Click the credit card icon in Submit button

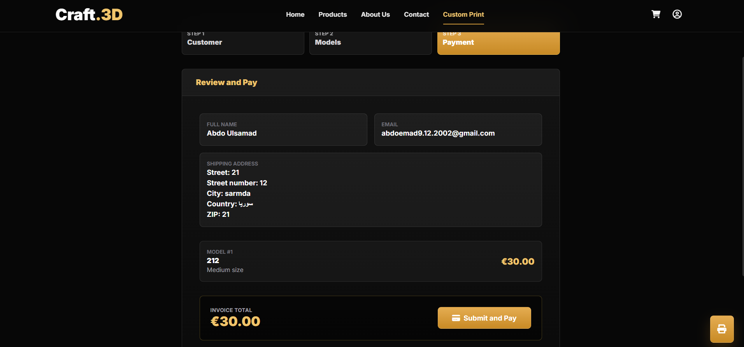coord(456,318)
